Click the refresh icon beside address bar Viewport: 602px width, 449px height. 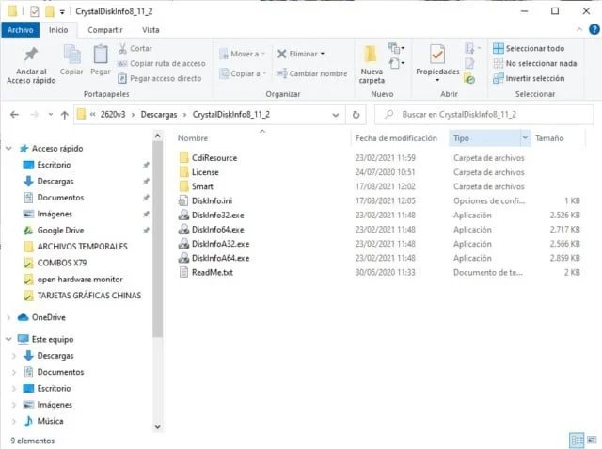356,115
